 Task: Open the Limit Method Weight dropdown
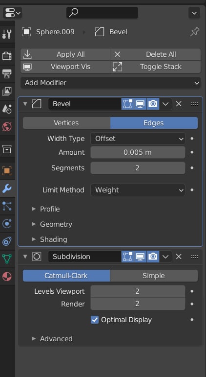pyautogui.click(x=138, y=190)
